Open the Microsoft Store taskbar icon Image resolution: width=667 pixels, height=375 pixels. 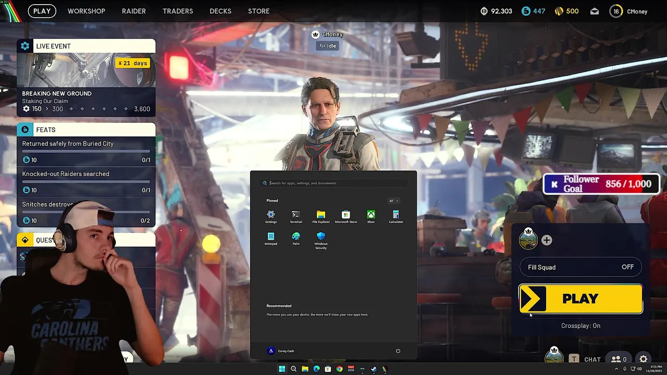(x=328, y=369)
